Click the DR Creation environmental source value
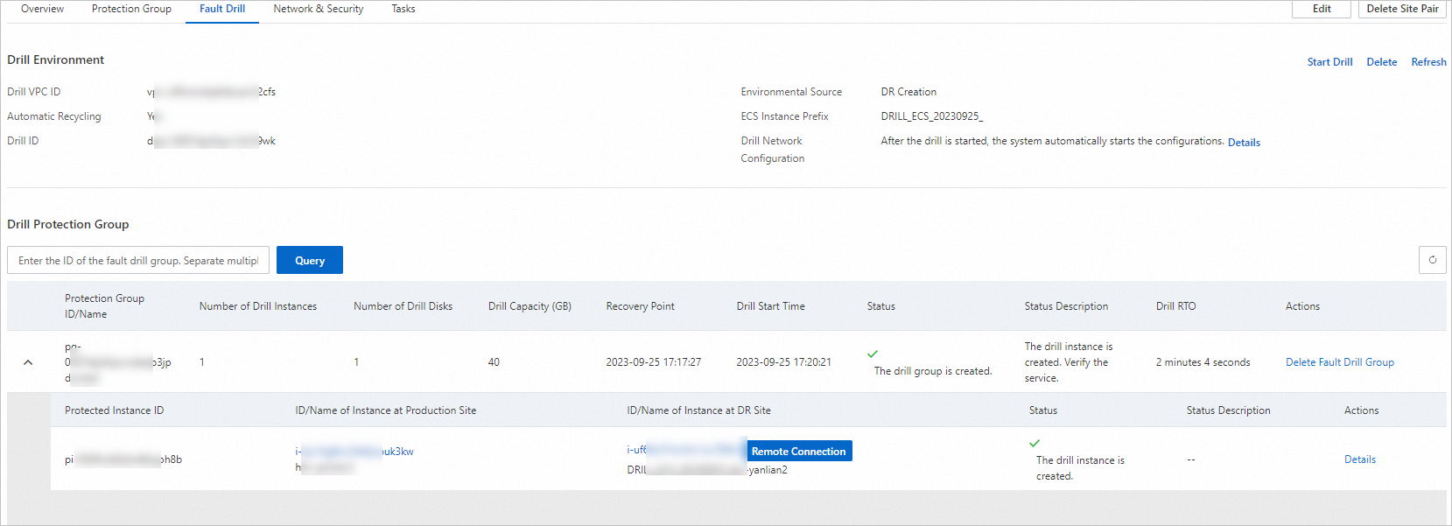Screen dimensions: 1452x526 point(908,92)
